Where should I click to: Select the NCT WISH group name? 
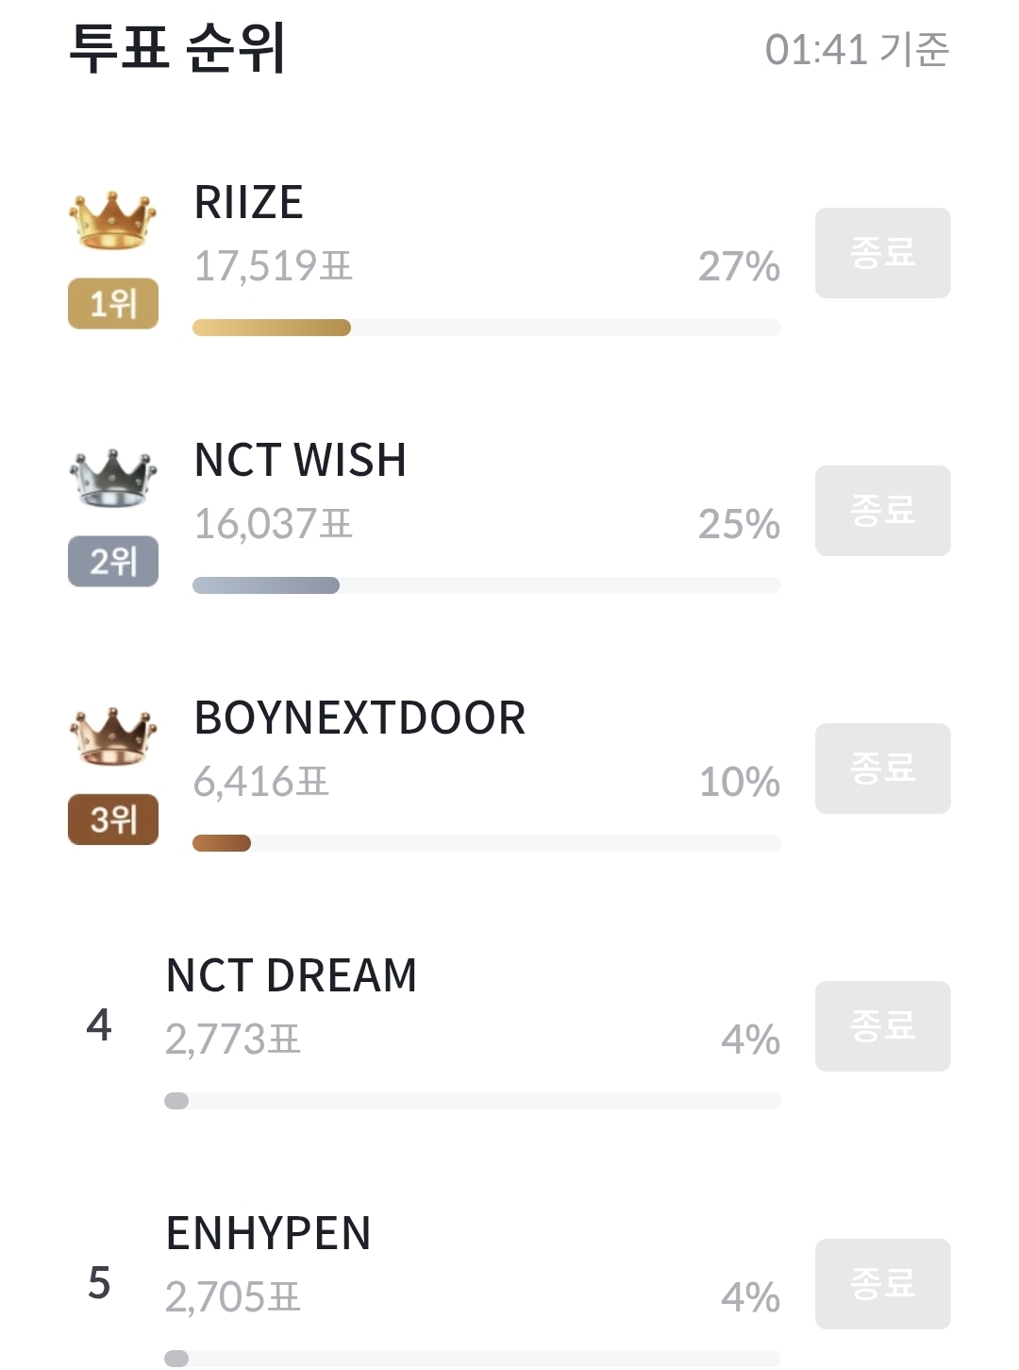(300, 460)
